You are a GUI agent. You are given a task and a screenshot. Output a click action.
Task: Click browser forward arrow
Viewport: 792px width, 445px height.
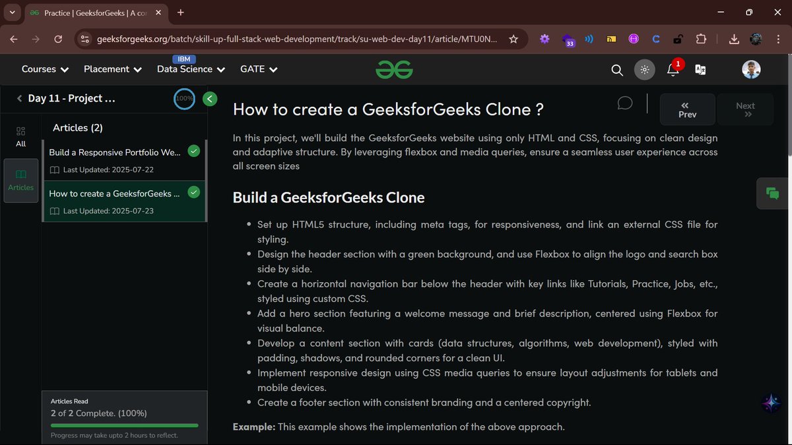click(36, 39)
